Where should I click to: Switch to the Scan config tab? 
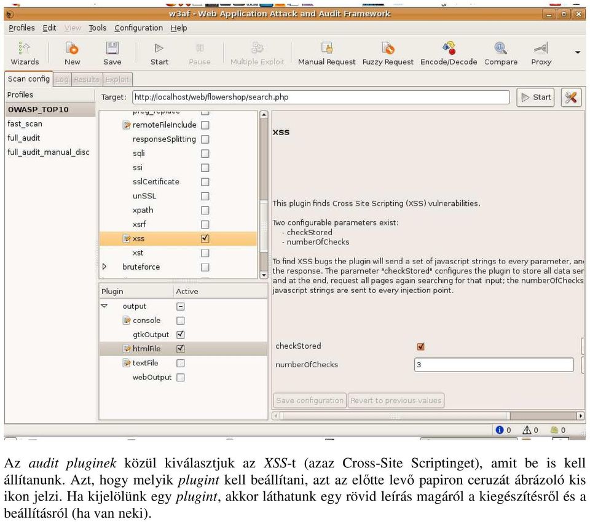point(29,79)
